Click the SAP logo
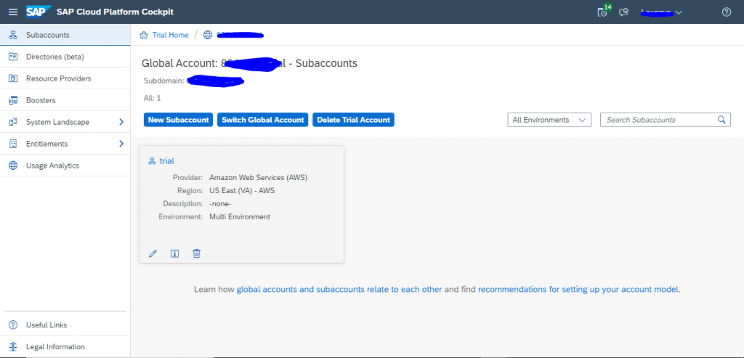The image size is (744, 358). 39,12
